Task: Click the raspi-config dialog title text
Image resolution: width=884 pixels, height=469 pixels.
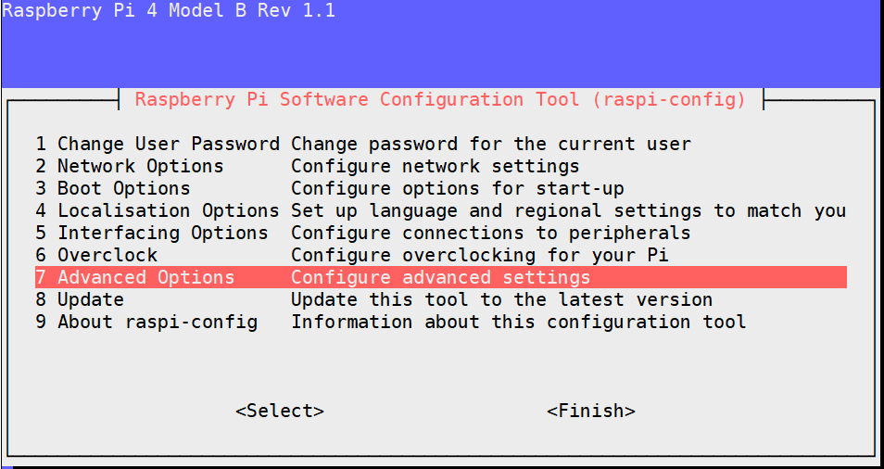Action: pos(440,99)
